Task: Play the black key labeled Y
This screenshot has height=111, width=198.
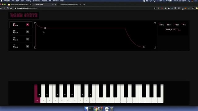Action: coord(65,91)
